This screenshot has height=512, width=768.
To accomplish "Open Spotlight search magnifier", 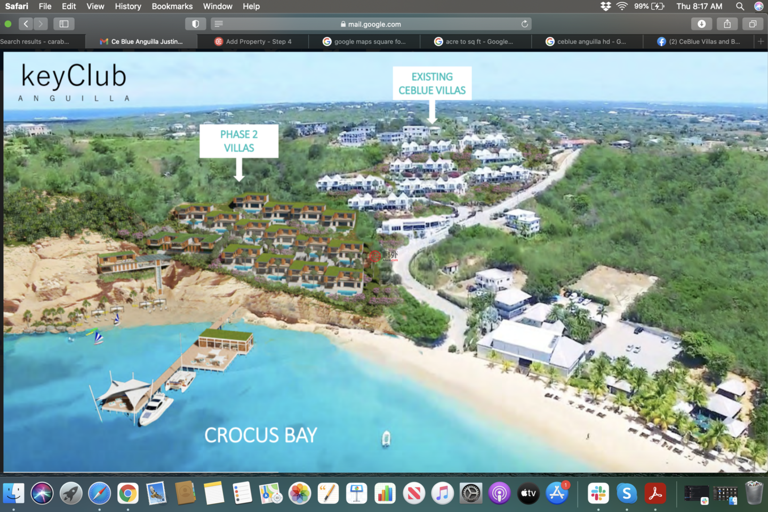I will 740,6.
